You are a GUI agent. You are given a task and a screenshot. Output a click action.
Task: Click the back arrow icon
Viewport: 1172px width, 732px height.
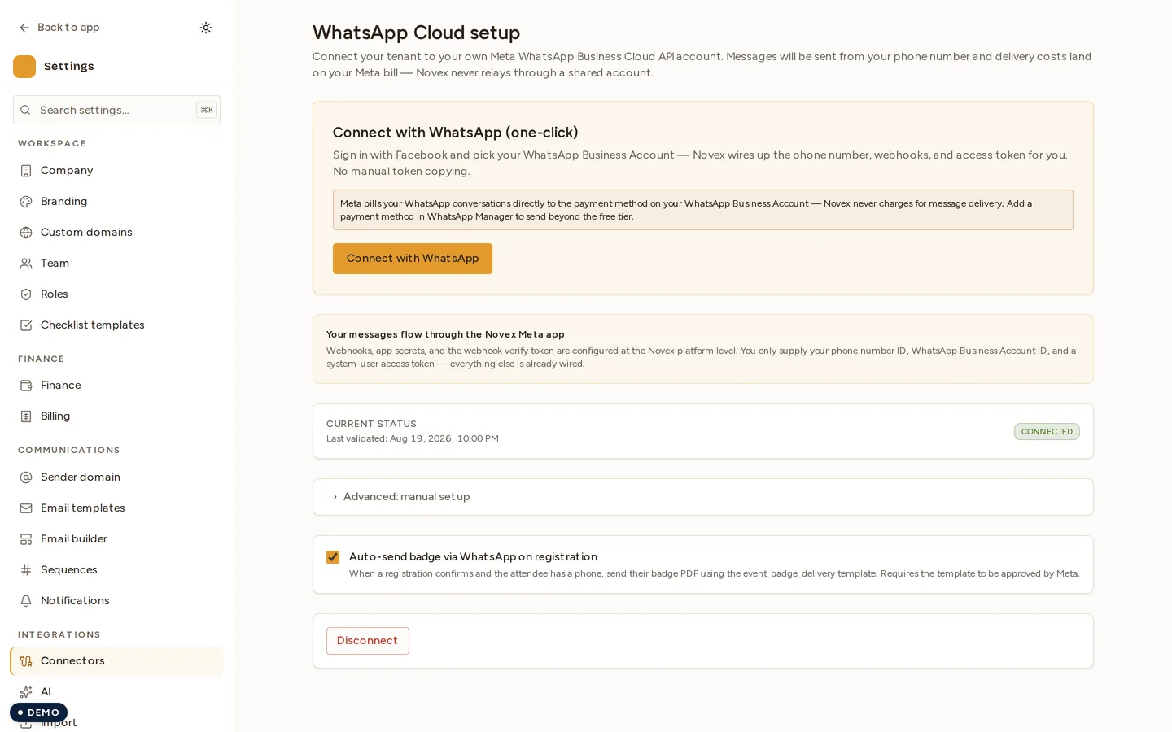(24, 28)
